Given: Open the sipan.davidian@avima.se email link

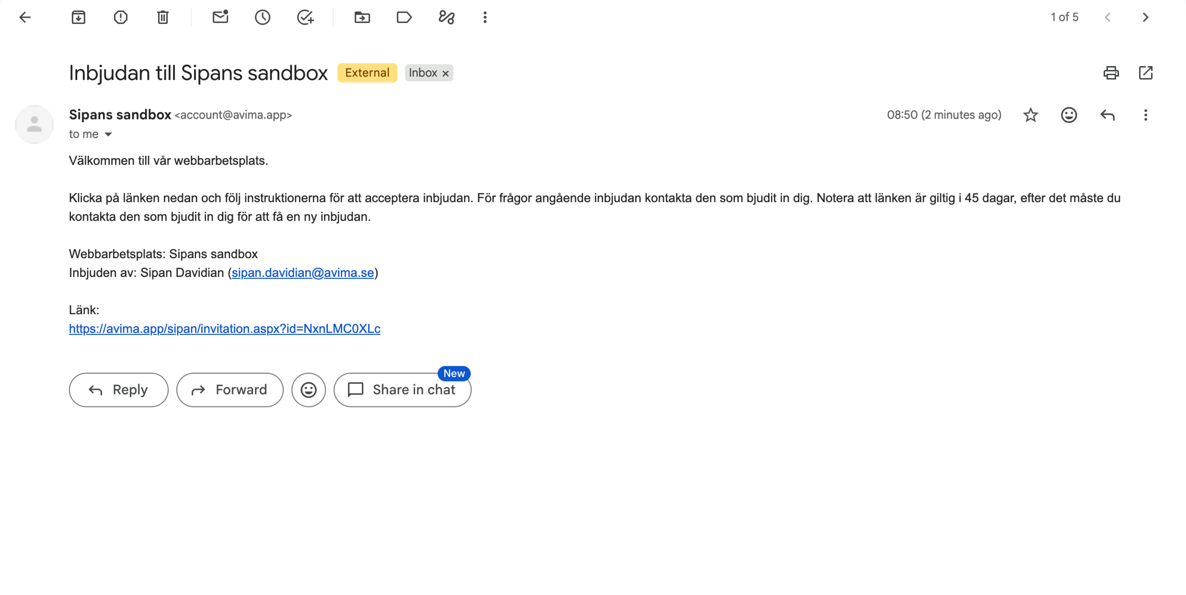Looking at the screenshot, I should [302, 273].
